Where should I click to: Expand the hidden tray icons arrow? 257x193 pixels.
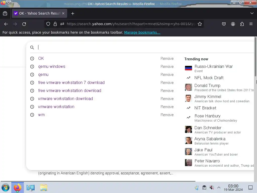pos(219,187)
